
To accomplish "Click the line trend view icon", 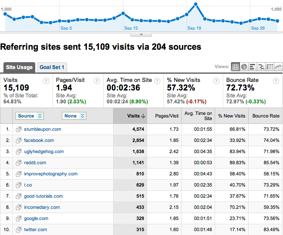I will 278,67.
